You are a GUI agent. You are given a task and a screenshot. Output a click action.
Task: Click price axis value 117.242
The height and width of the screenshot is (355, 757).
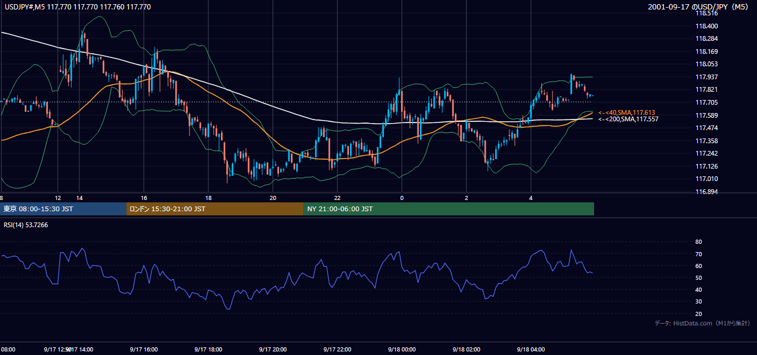(706, 154)
